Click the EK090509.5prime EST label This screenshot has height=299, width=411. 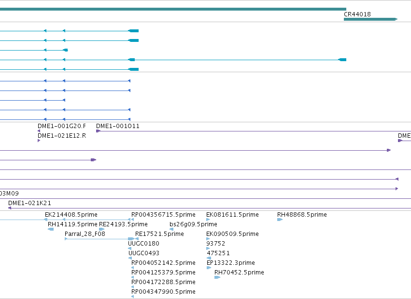coord(232,234)
